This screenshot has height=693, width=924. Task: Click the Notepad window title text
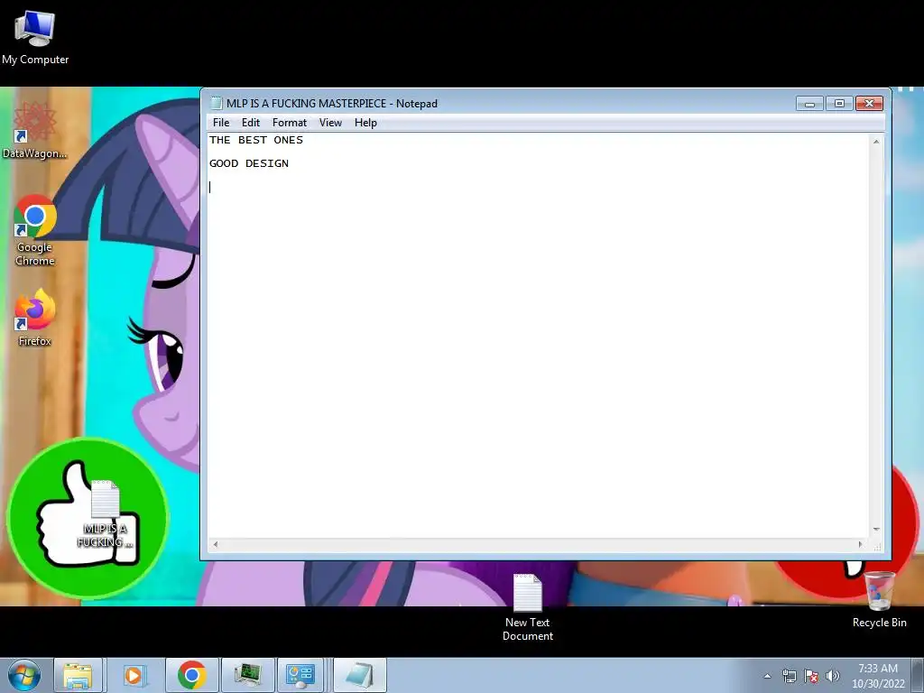pos(332,103)
